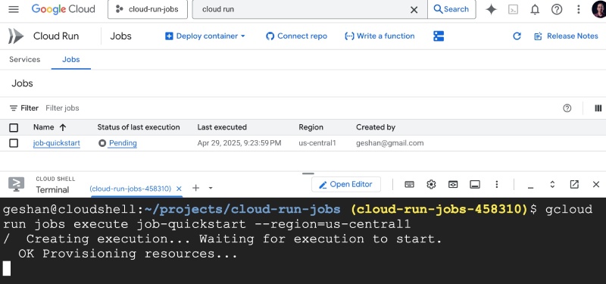Viewport: 606px width, 284px height.
Task: Open Gemini AI sparkle assistant
Action: (x=491, y=9)
